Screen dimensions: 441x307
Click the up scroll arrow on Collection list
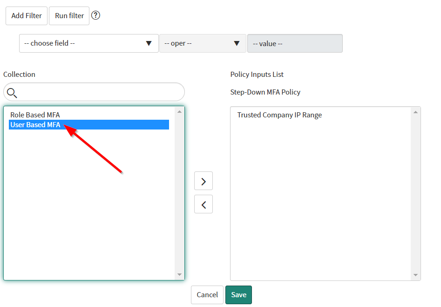point(179,110)
